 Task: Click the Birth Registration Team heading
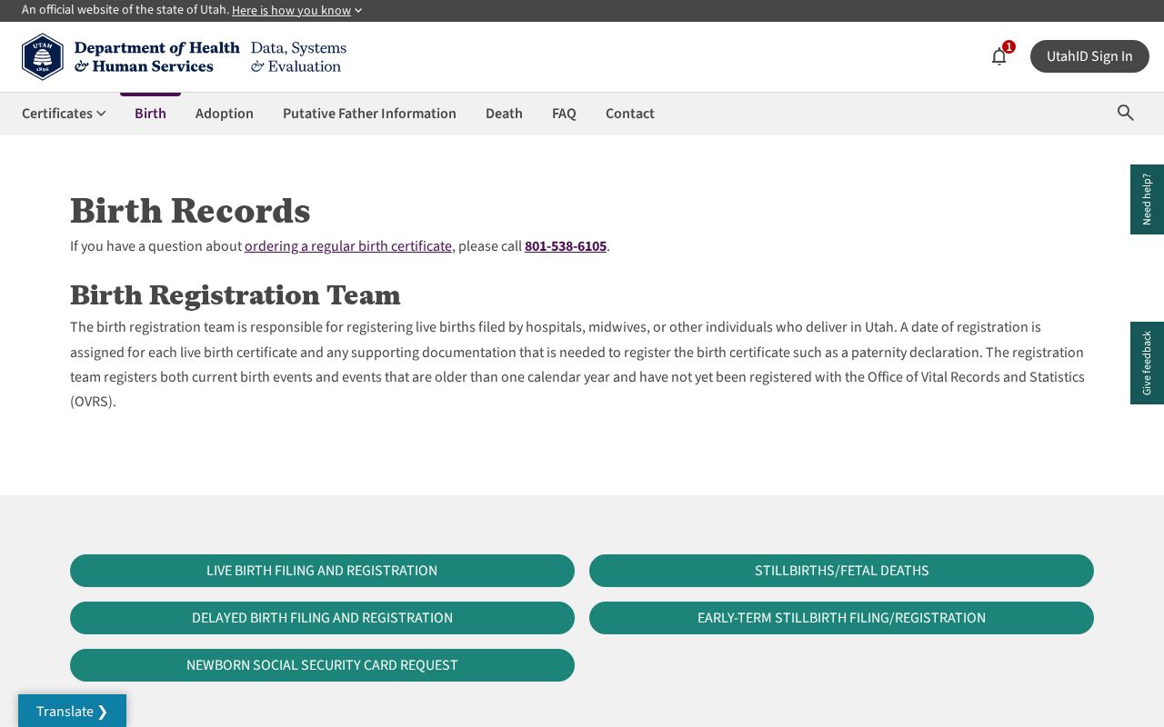point(236,295)
